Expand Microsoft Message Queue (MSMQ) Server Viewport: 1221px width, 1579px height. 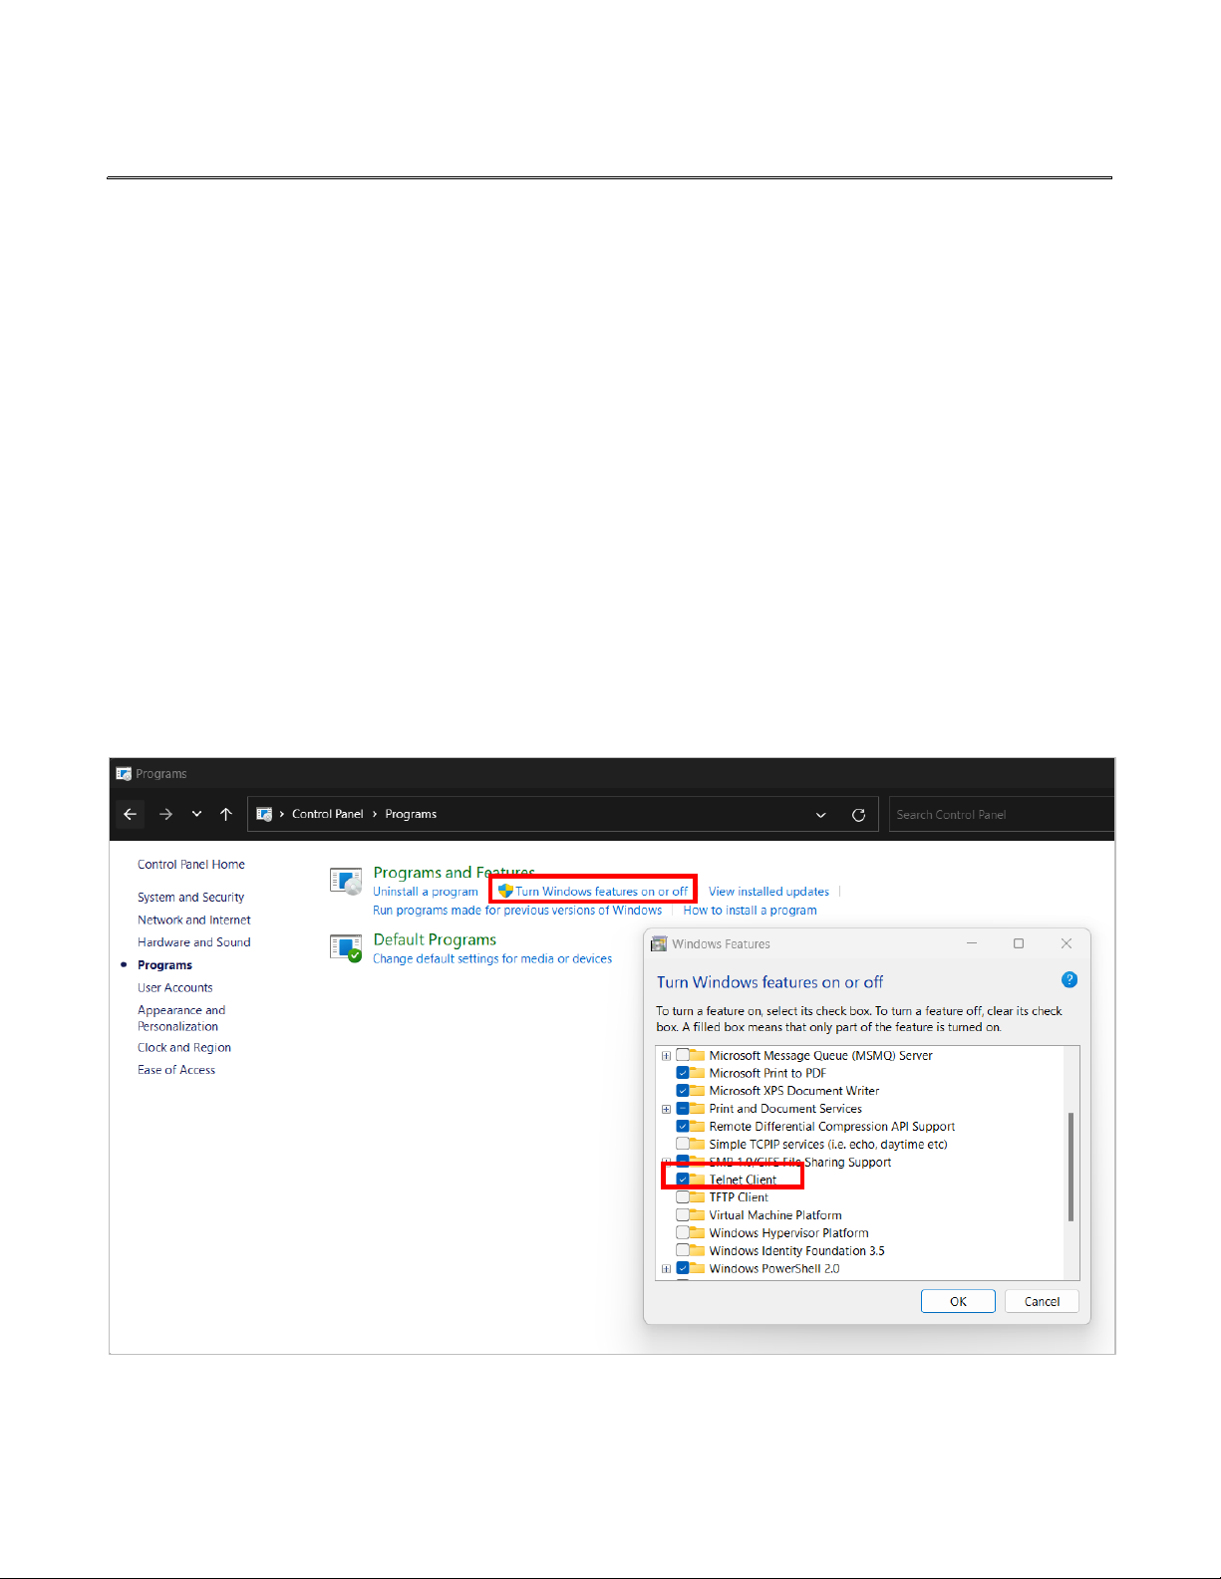[x=666, y=1056]
